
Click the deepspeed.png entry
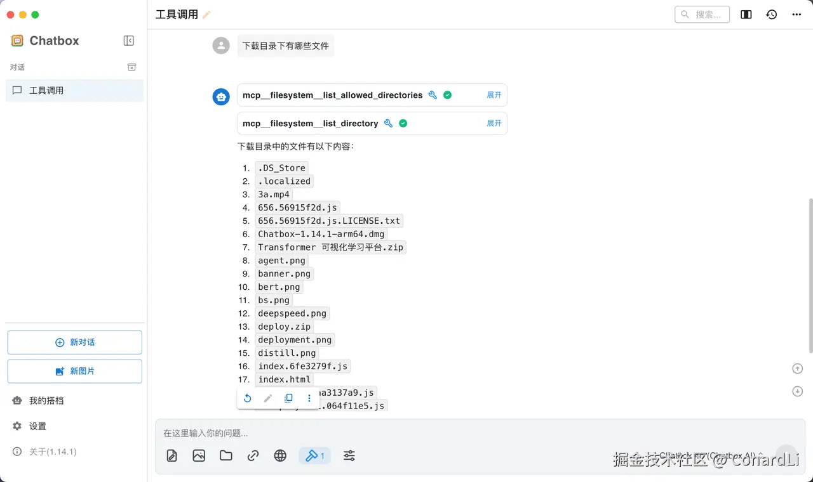click(292, 313)
